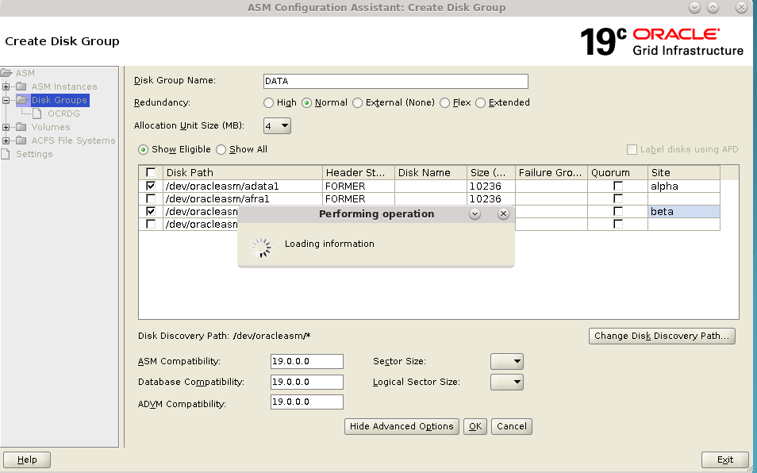
Task: Click the OCRDG document icon
Action: (37, 113)
